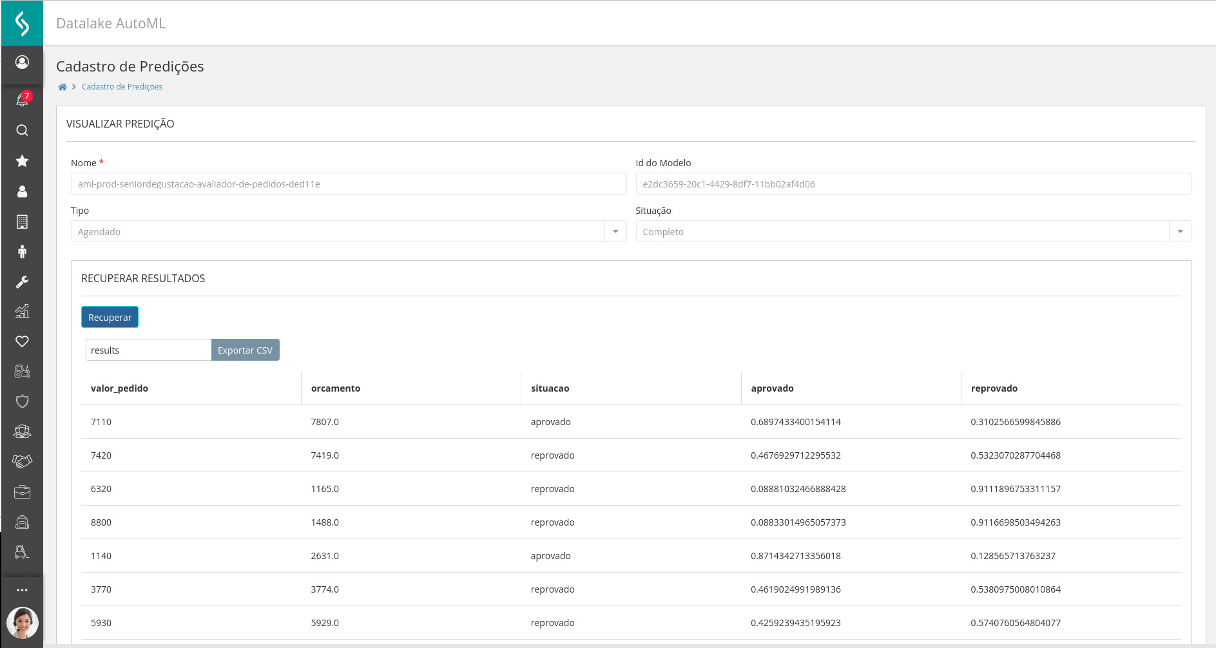Image resolution: width=1216 pixels, height=648 pixels.
Task: Select valor_pedido cell 7110
Action: (101, 422)
